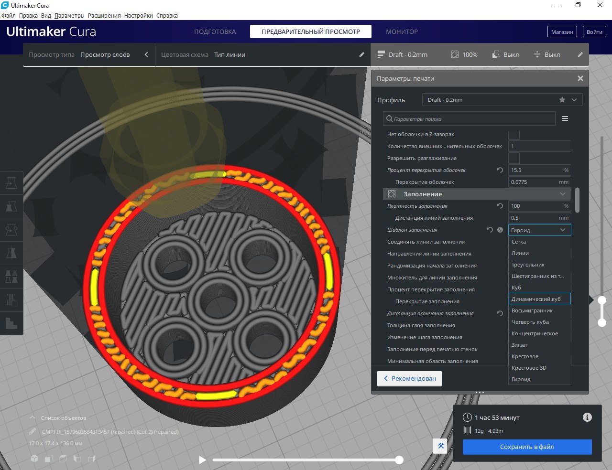
Task: Click infill density value field 100
Action: coord(539,206)
